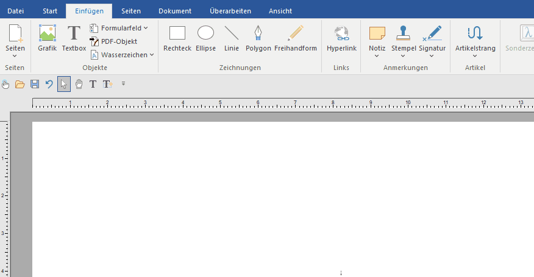
Task: Click in the vertical ruler
Action: coord(4,199)
